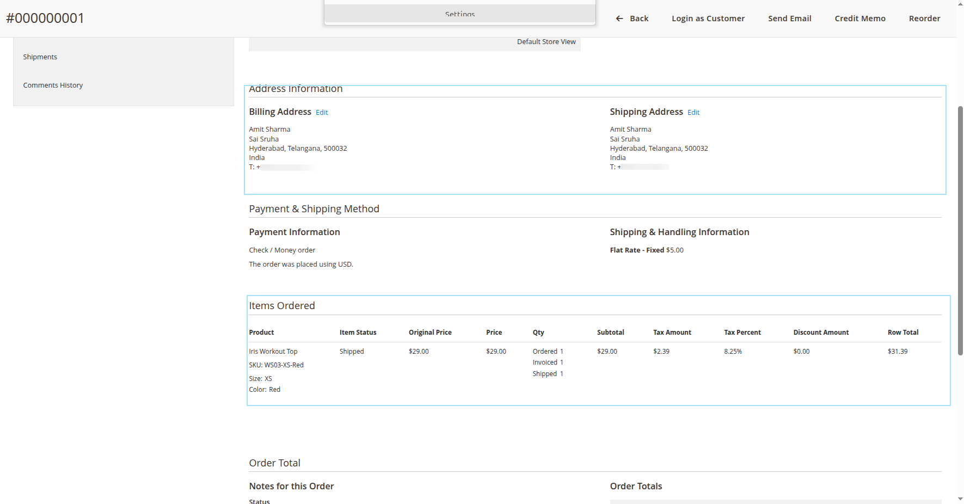The width and height of the screenshot is (964, 504).
Task: Click SKU: WS03-XS-Red text
Action: [276, 365]
